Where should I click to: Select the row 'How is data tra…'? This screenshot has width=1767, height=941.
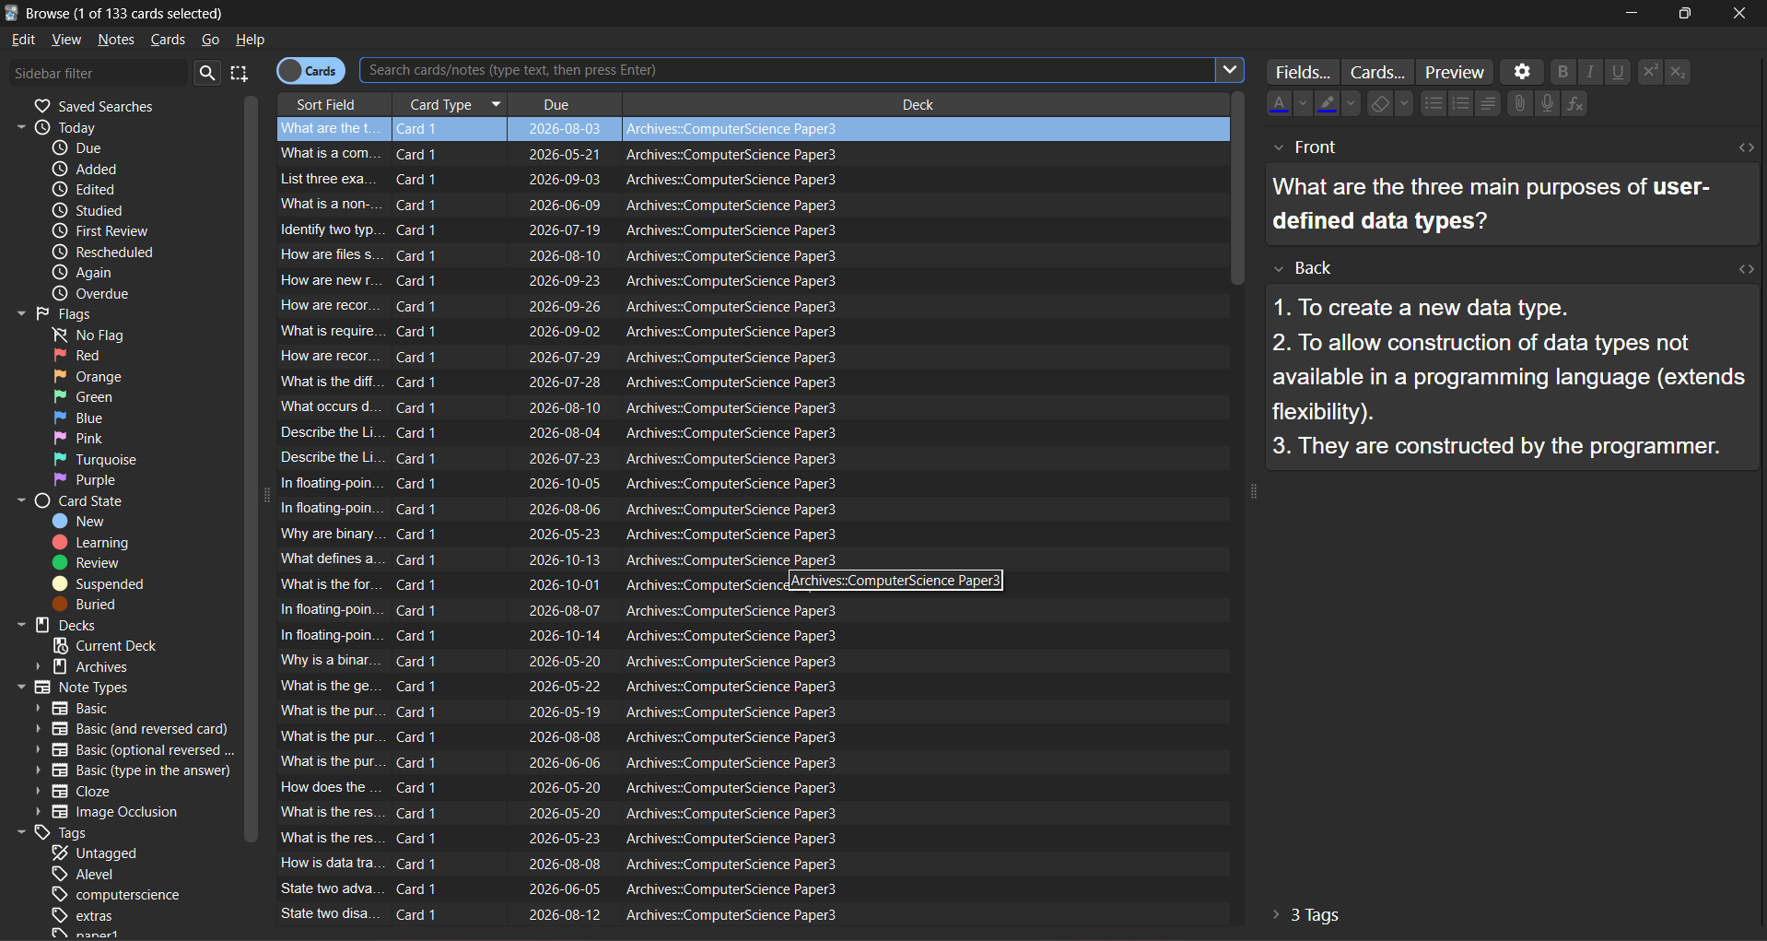point(754,864)
